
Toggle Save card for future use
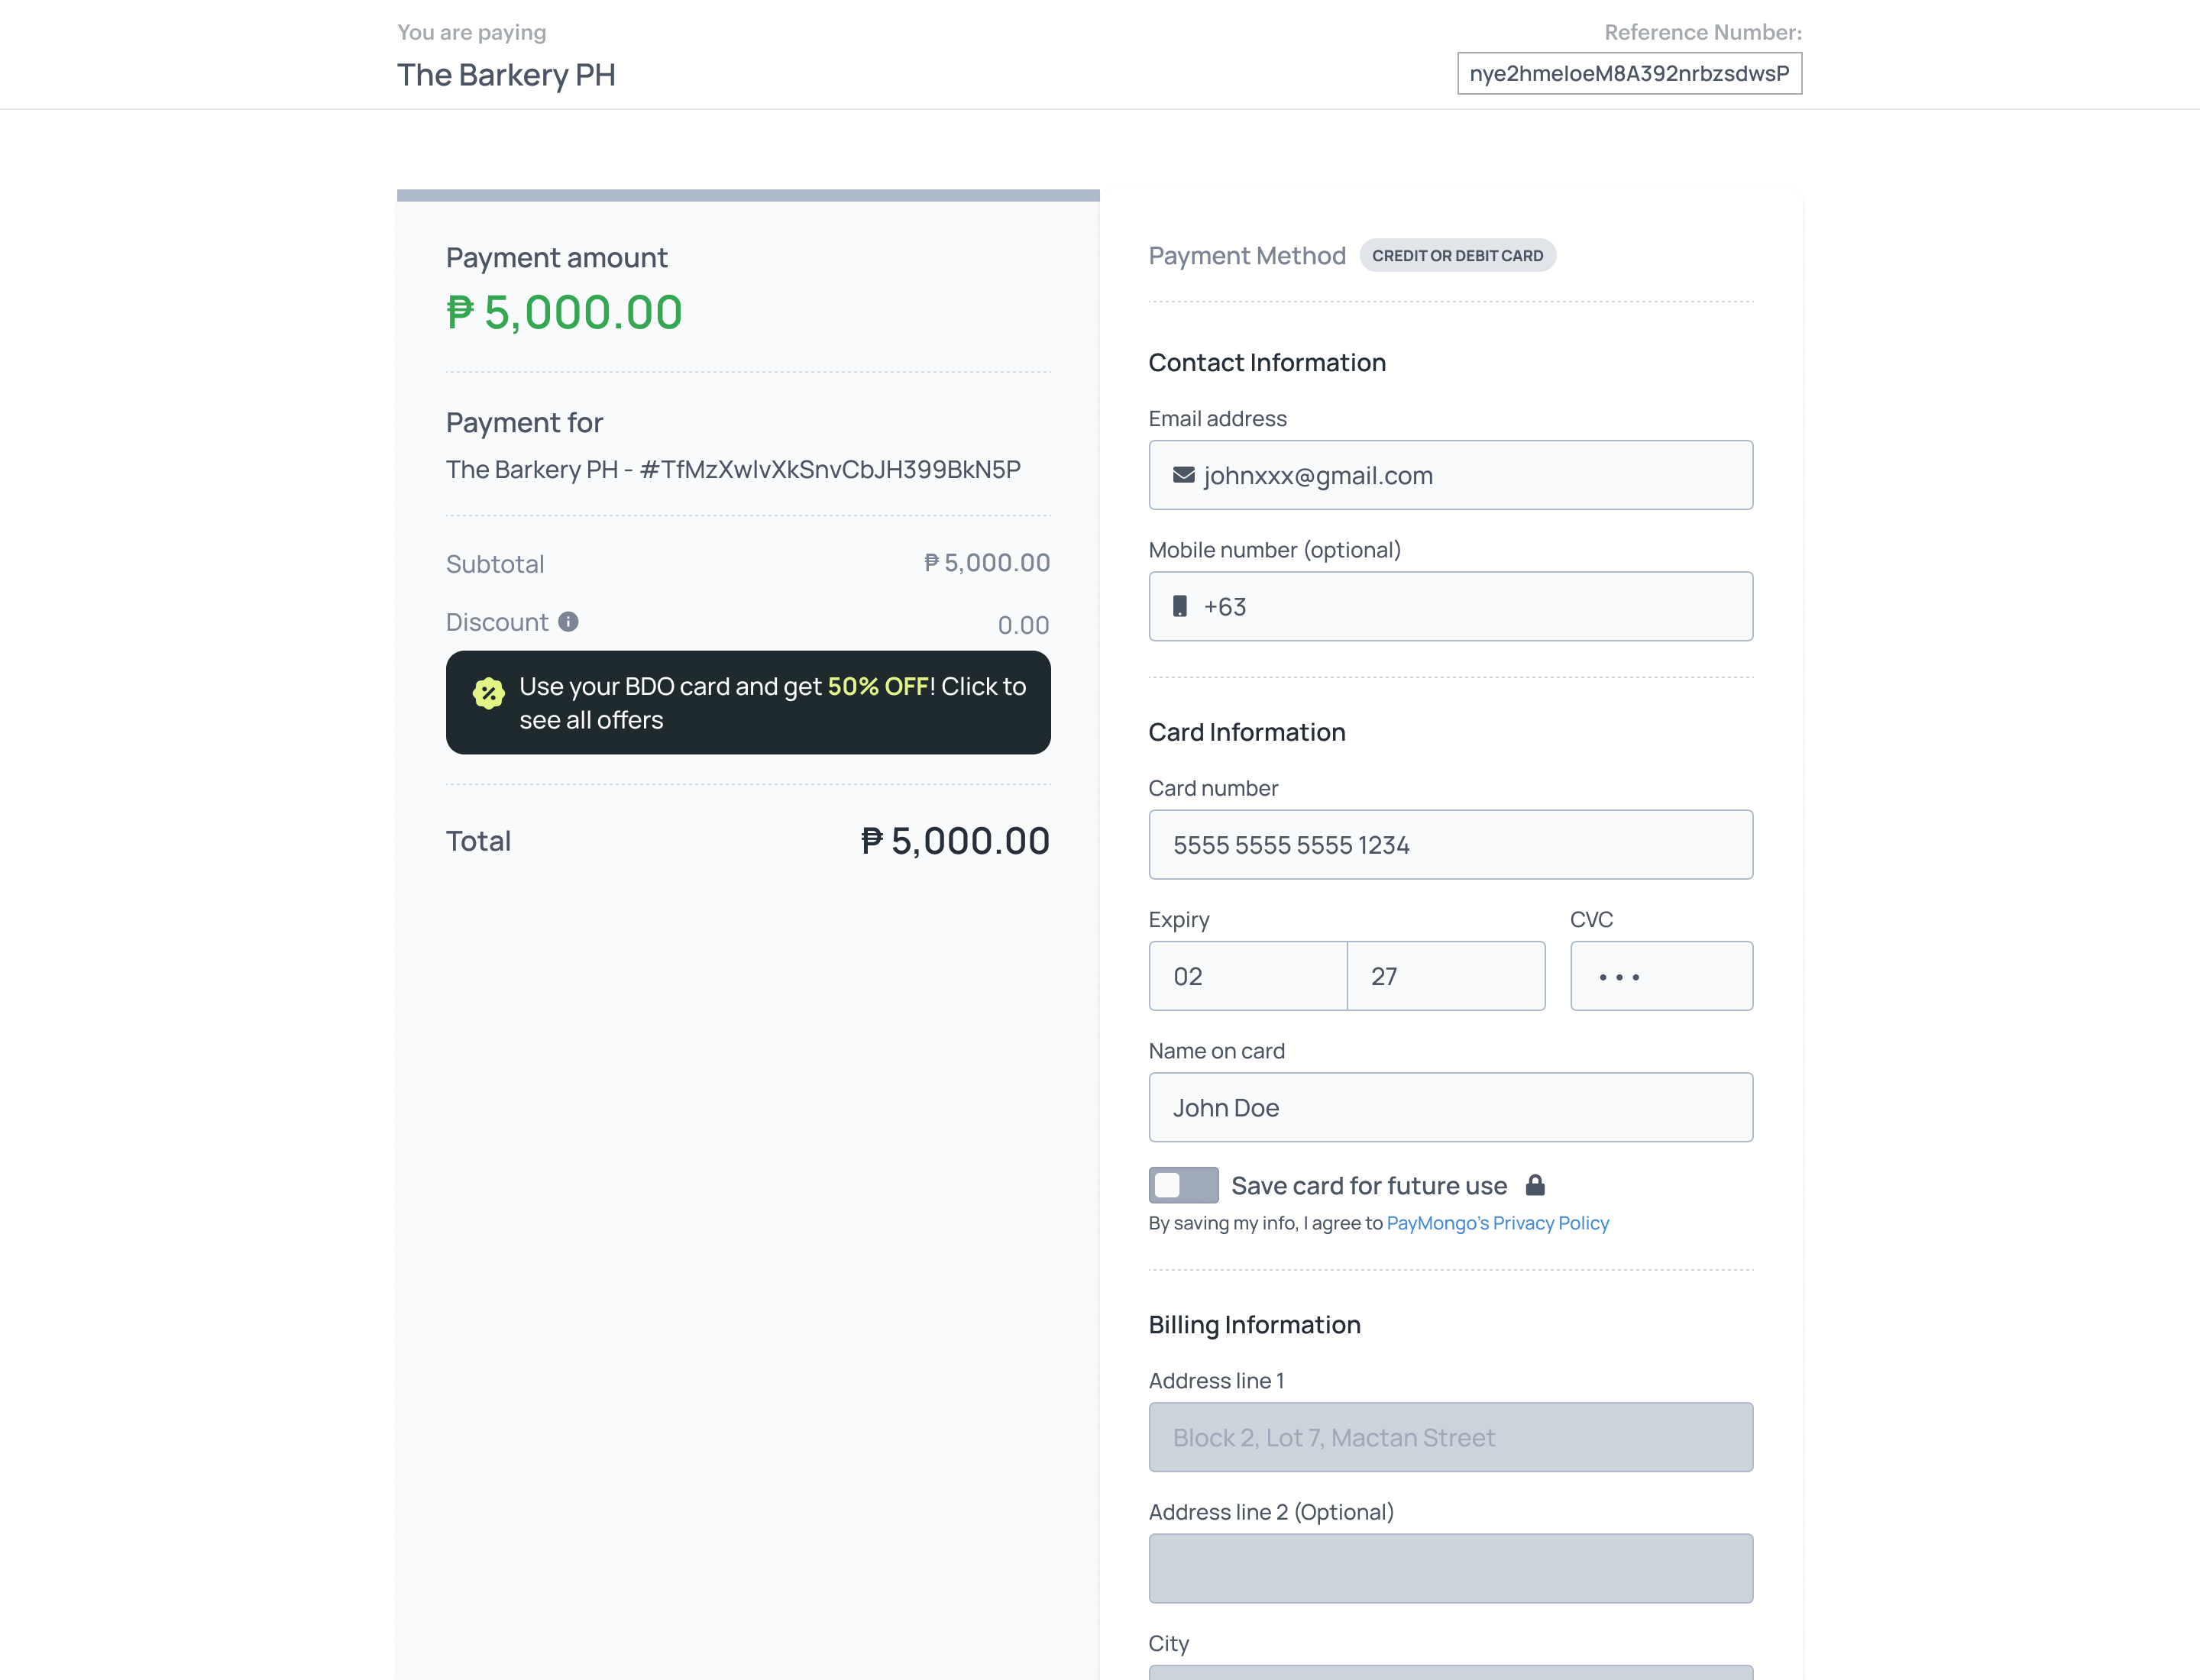(x=1183, y=1185)
